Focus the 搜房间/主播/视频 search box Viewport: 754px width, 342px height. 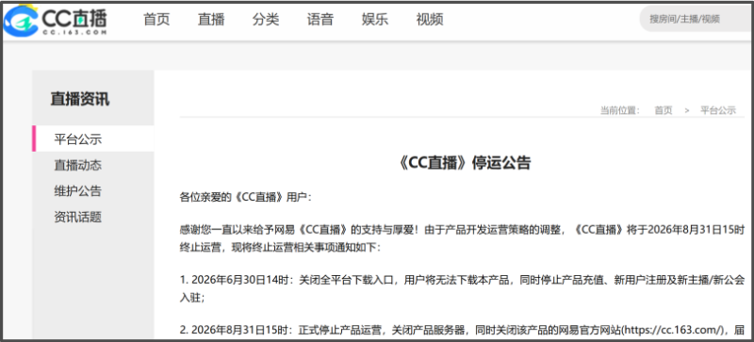[x=697, y=19]
